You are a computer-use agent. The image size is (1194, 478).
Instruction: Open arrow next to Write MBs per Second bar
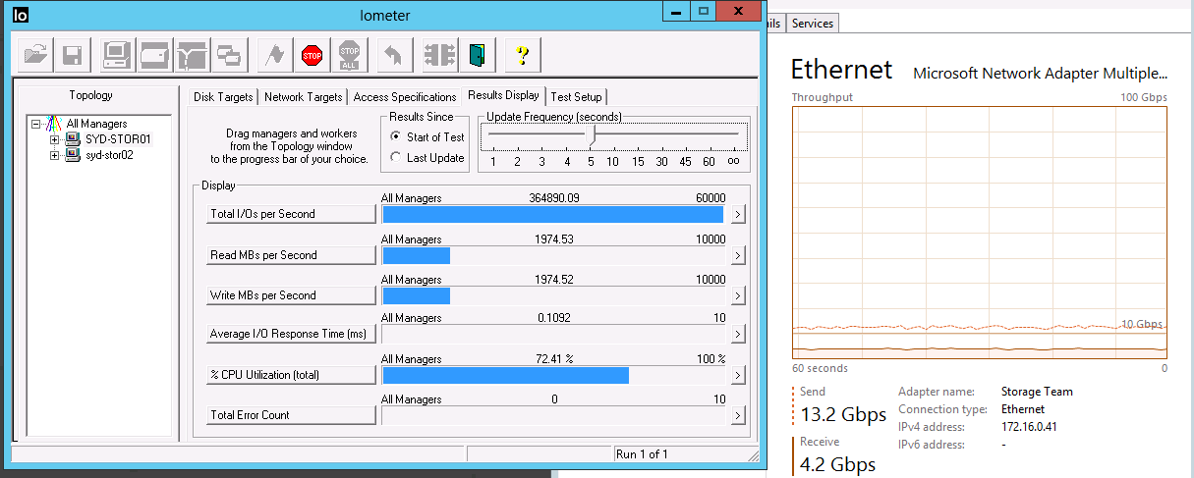(739, 295)
